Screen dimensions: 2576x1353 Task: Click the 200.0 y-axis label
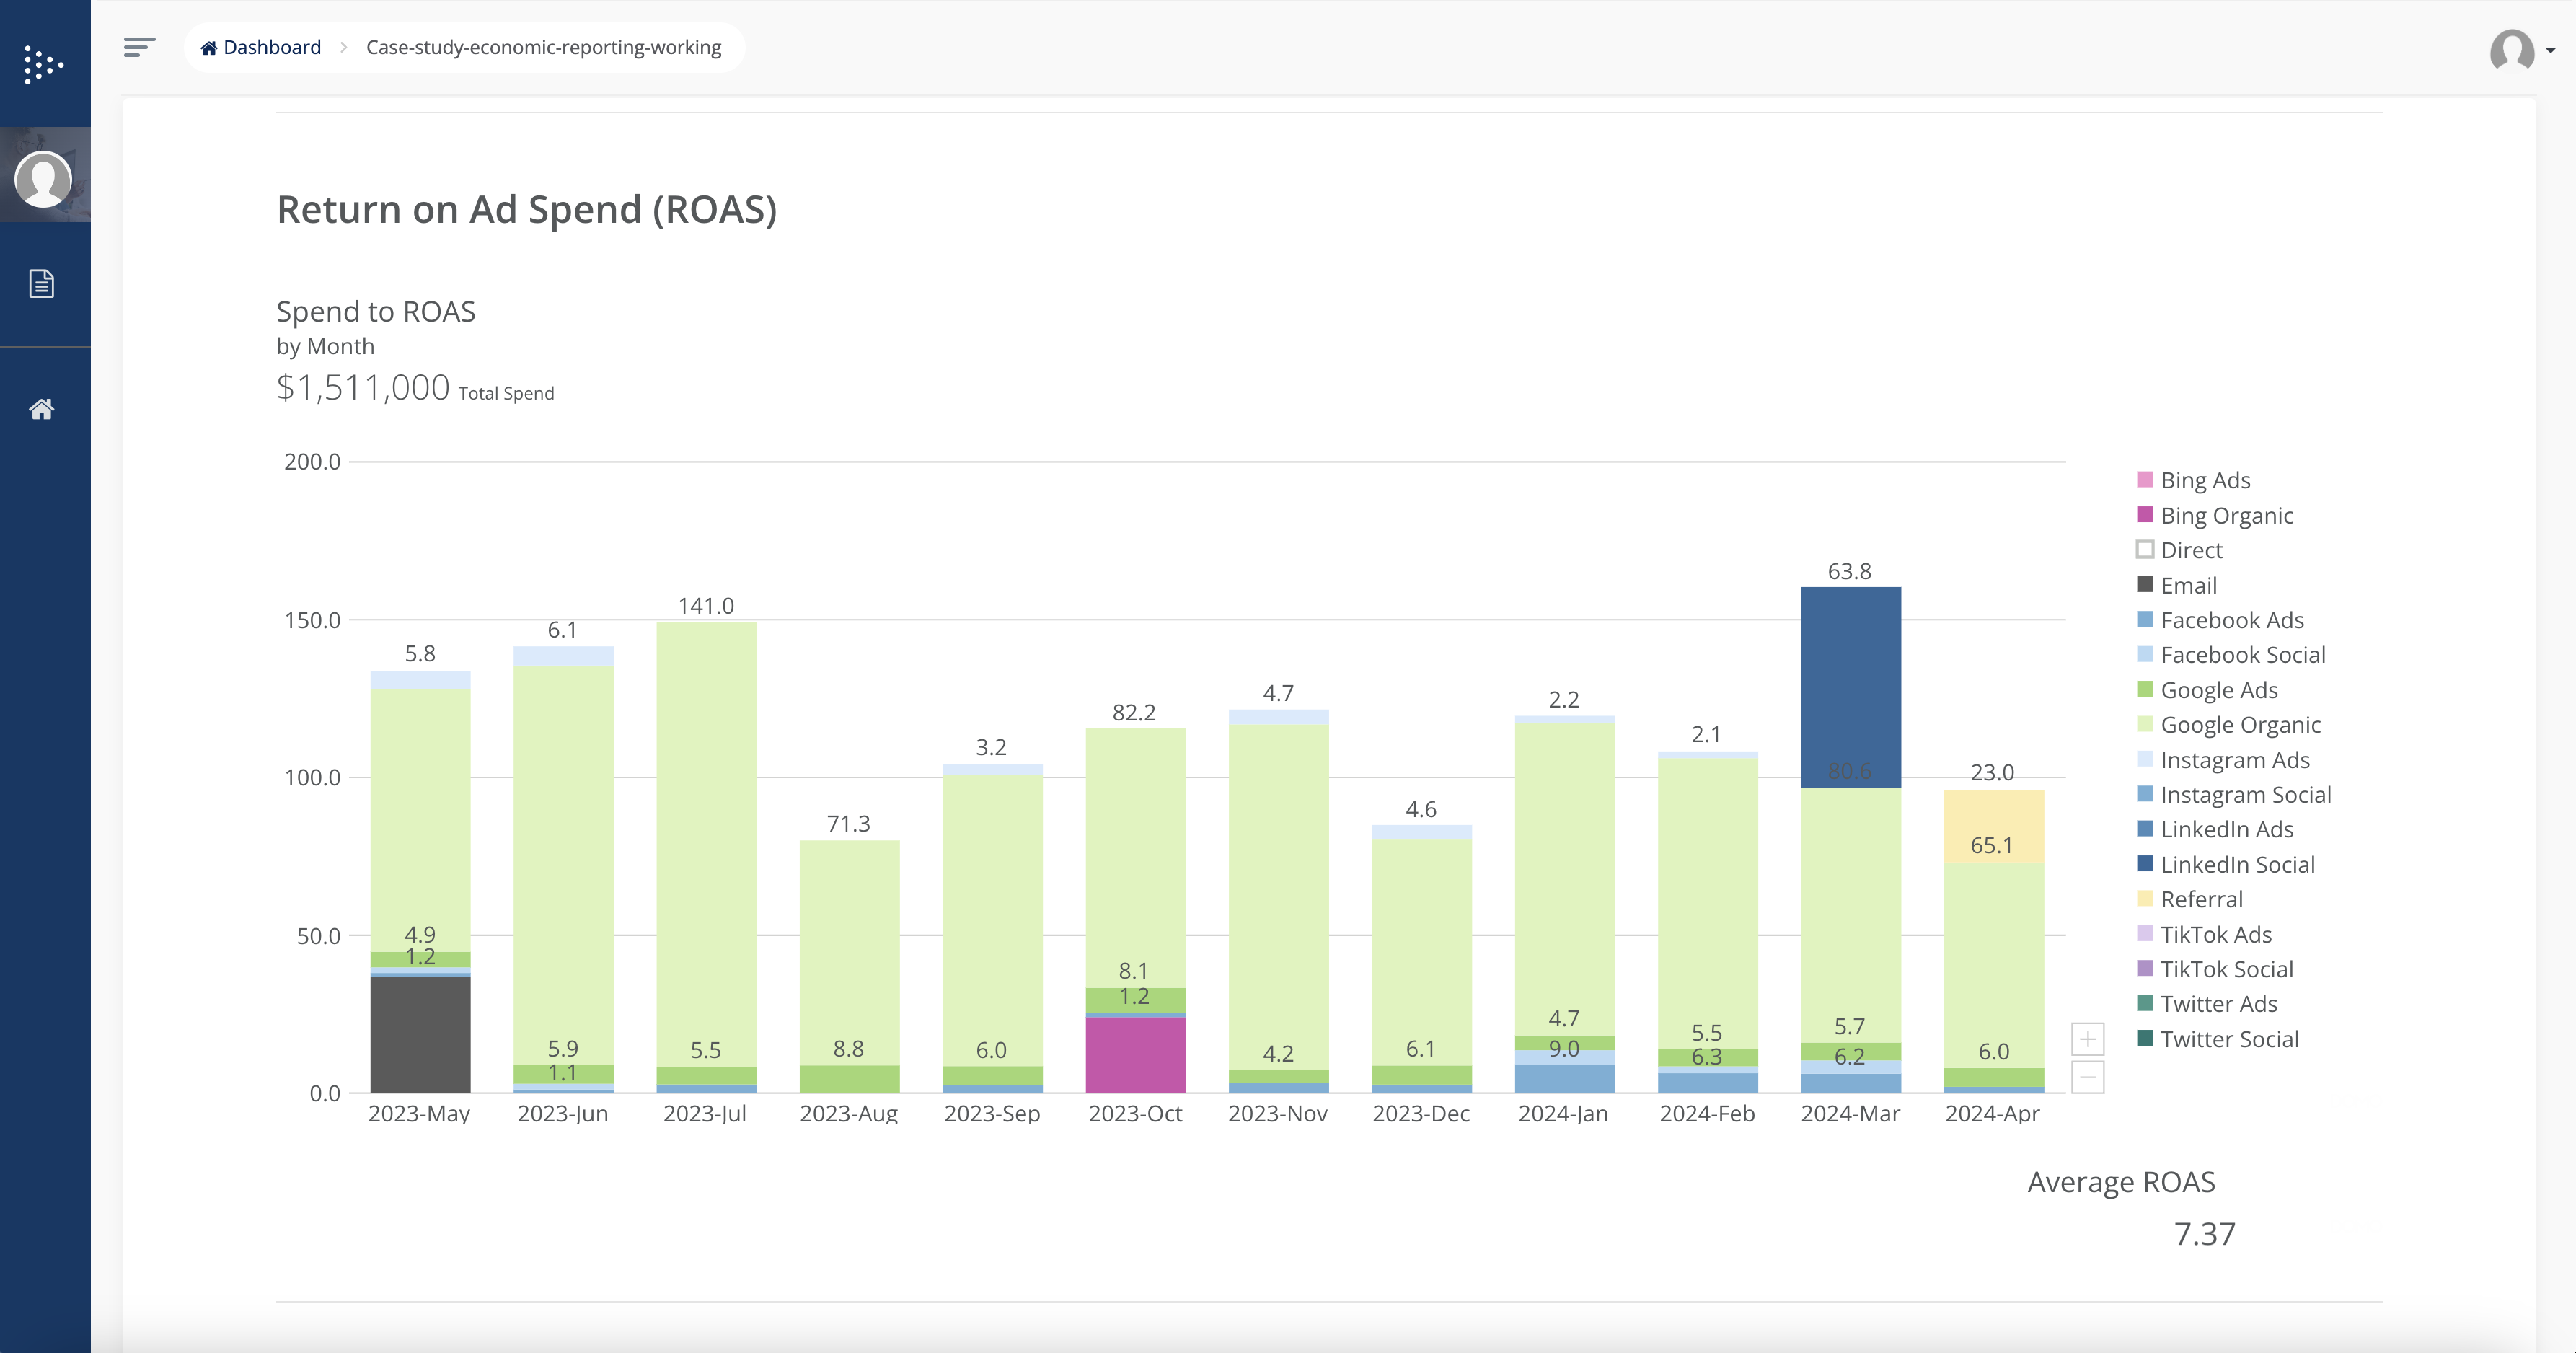click(312, 462)
